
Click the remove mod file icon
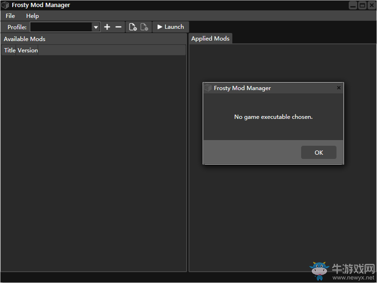144,27
